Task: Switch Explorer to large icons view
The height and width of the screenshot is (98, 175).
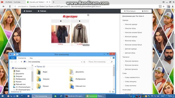Action: (113, 92)
